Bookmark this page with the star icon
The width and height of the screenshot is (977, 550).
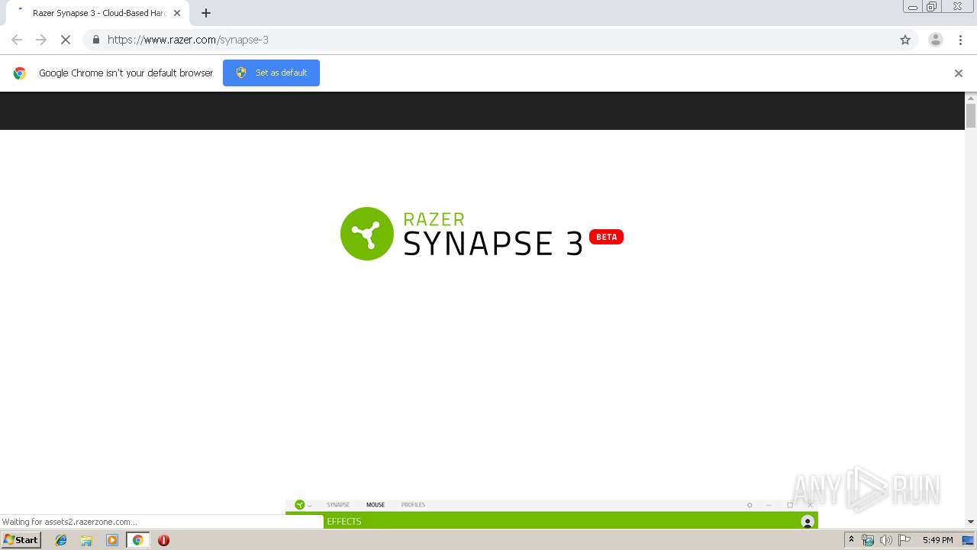905,40
